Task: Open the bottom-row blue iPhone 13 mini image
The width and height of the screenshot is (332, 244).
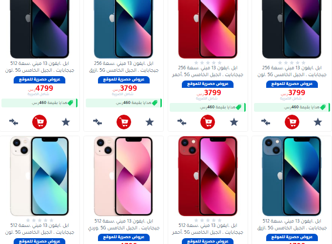Action: point(292,176)
